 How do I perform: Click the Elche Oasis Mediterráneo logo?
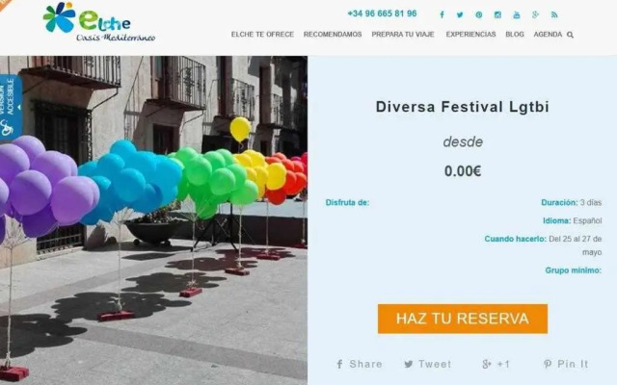pyautogui.click(x=99, y=22)
